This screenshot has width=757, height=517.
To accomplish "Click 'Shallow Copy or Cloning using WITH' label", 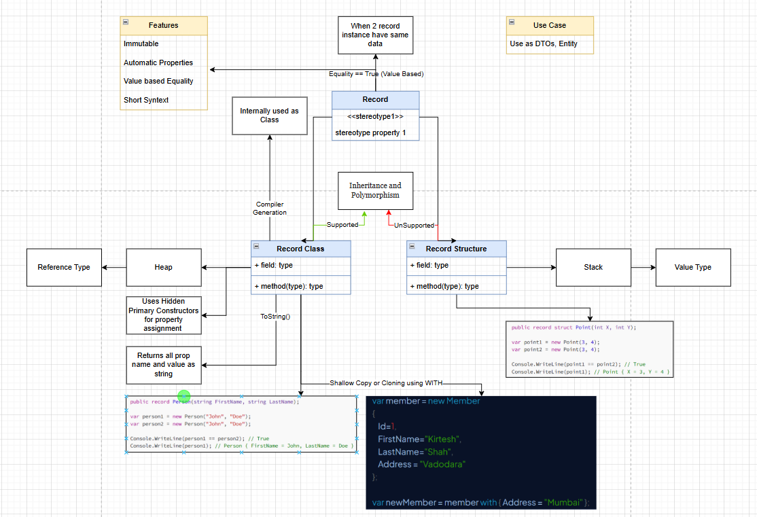I will 386,383.
